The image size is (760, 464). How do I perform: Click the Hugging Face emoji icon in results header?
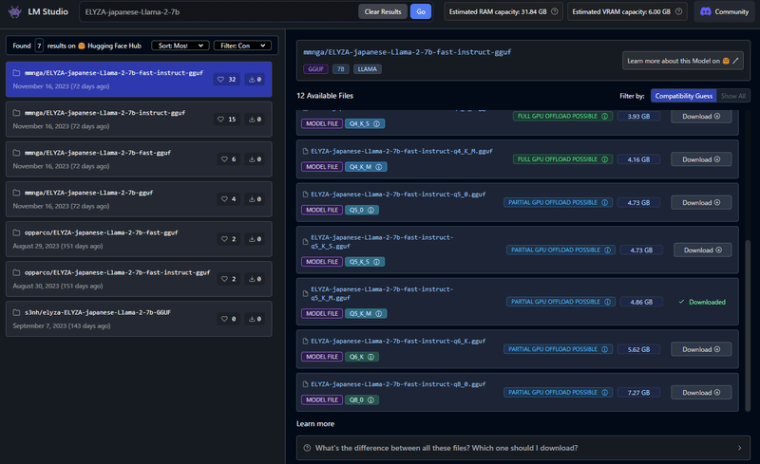[82, 46]
